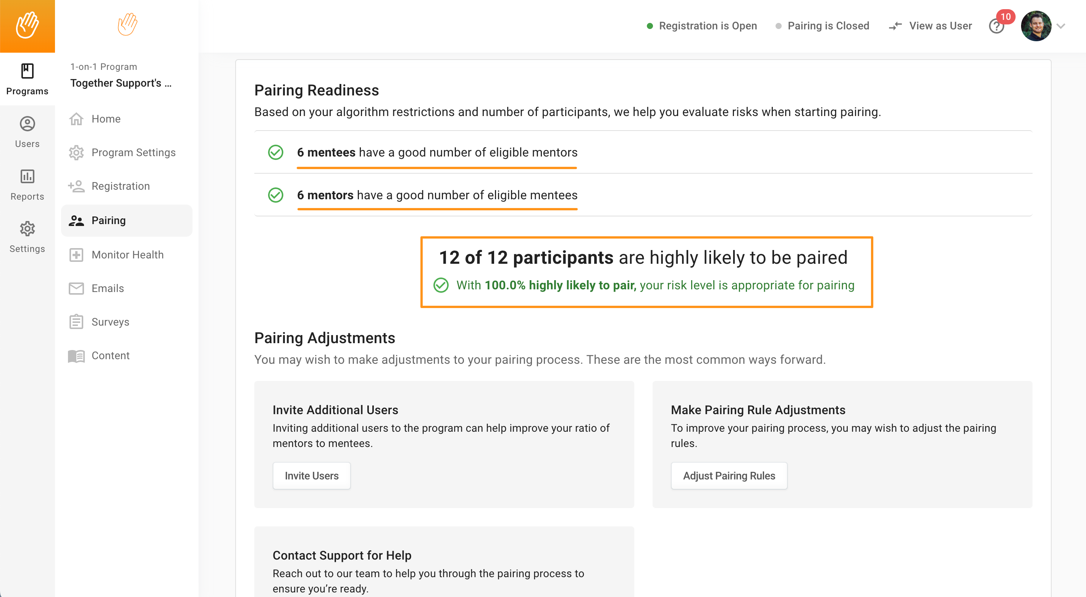The image size is (1086, 597).
Task: Click the Adjust Pairing Rules button
Action: point(729,476)
